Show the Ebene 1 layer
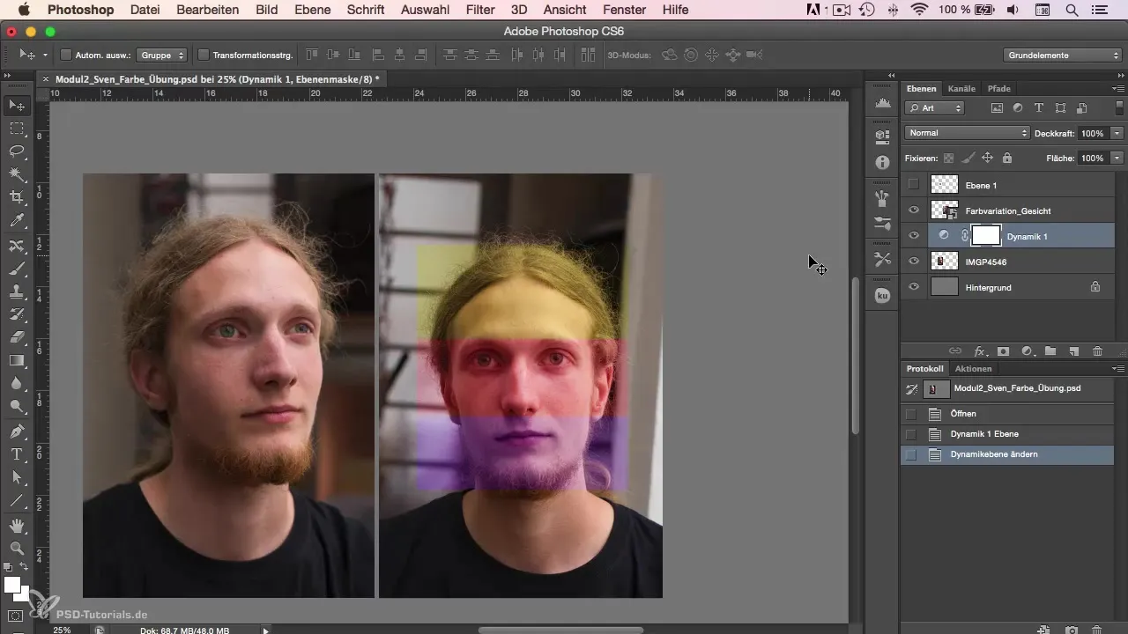This screenshot has height=634, width=1128. pyautogui.click(x=914, y=185)
